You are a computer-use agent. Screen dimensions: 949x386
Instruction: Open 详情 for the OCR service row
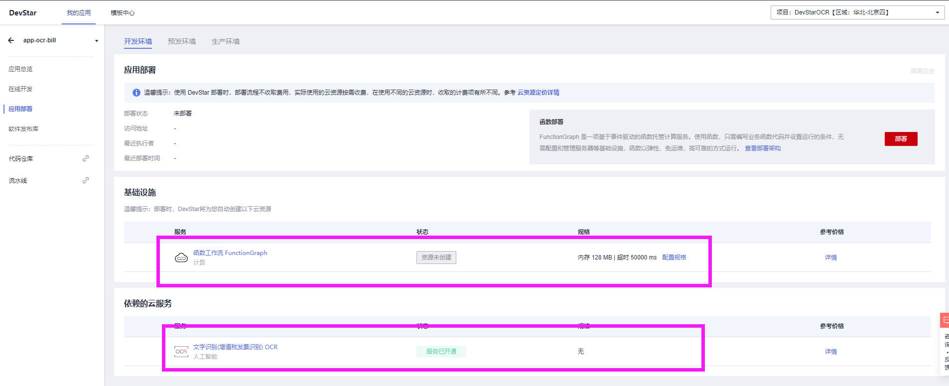(831, 352)
